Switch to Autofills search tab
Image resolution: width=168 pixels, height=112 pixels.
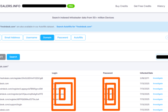click(78, 38)
